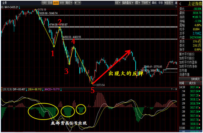203x133 pixels.
Task: Click the 算术平均股价 row
Action: [190, 54]
